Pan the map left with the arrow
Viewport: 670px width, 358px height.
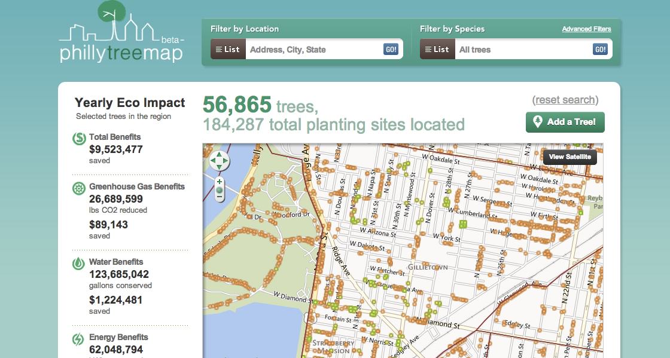(213, 160)
